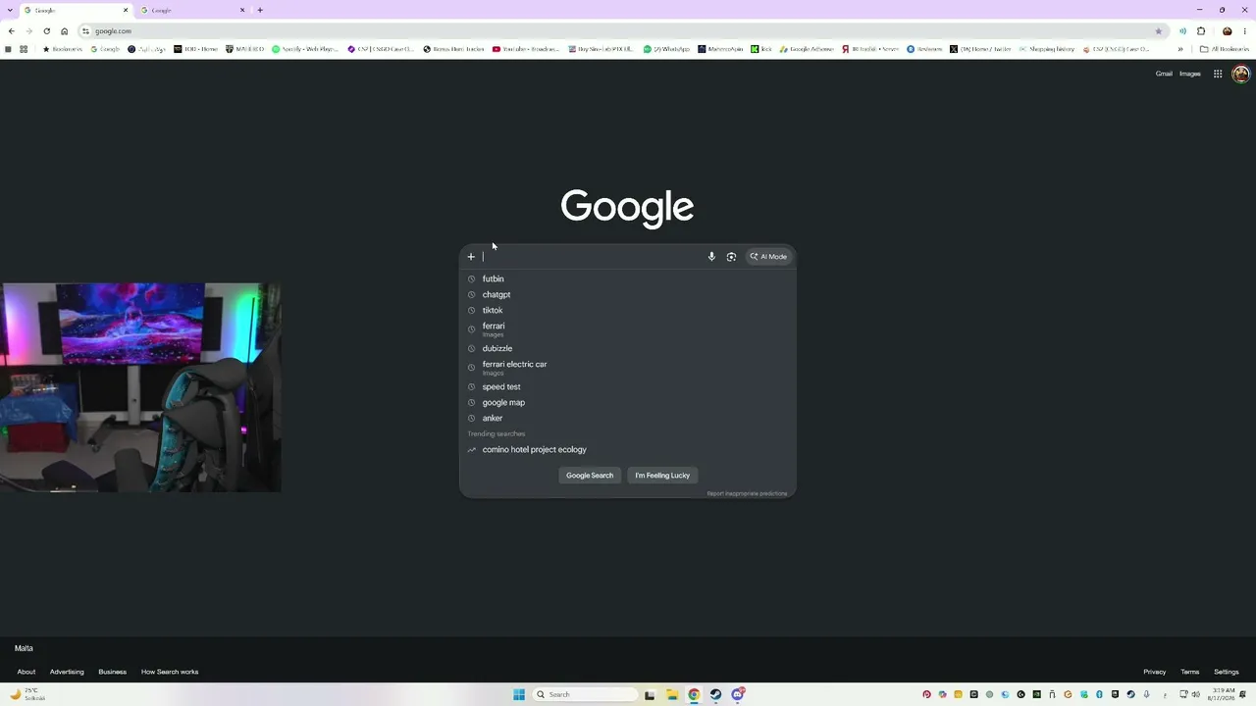Open the Google account profile picture

(1240, 74)
